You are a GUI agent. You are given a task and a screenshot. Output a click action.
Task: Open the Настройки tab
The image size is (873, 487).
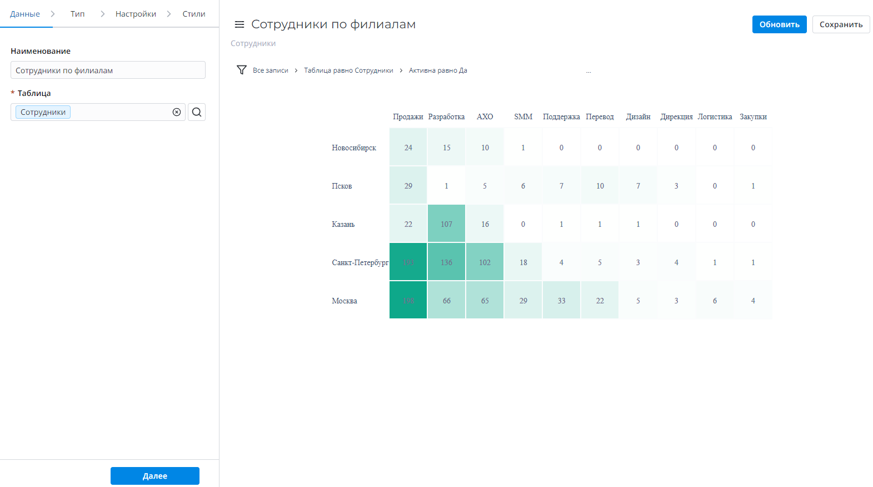point(136,14)
